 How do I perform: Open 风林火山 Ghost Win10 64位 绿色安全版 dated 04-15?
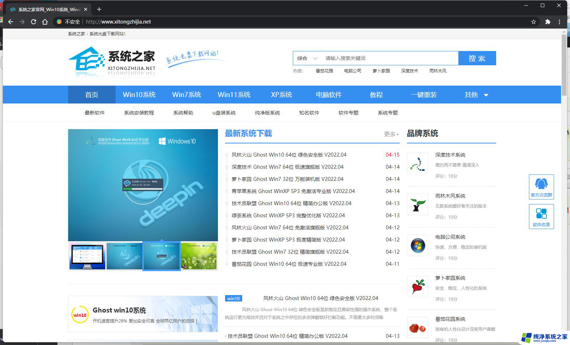point(289,155)
